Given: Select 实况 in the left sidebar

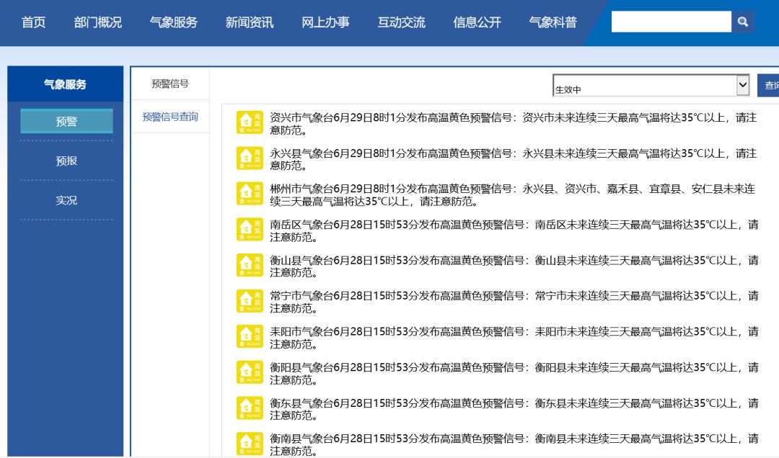Looking at the screenshot, I should coord(66,200).
